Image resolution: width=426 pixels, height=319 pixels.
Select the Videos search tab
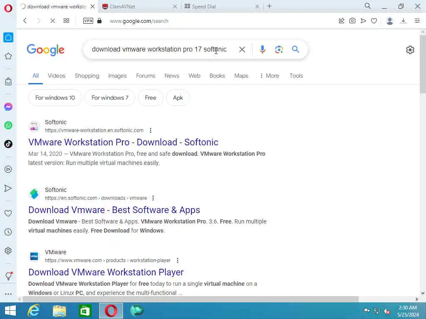click(57, 76)
